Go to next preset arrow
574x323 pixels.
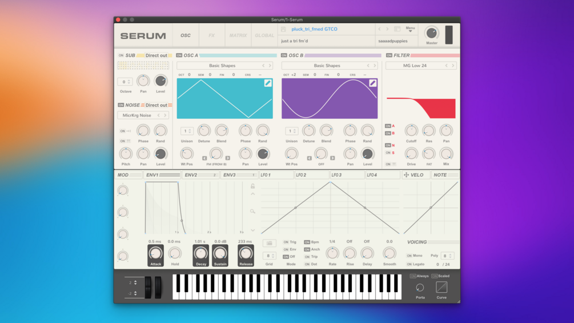coord(387,29)
